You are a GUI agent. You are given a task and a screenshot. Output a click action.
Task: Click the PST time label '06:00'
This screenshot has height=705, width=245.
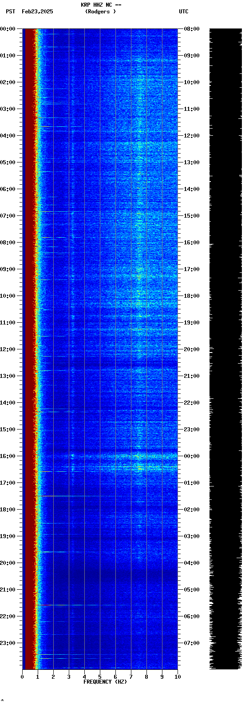click(8, 189)
